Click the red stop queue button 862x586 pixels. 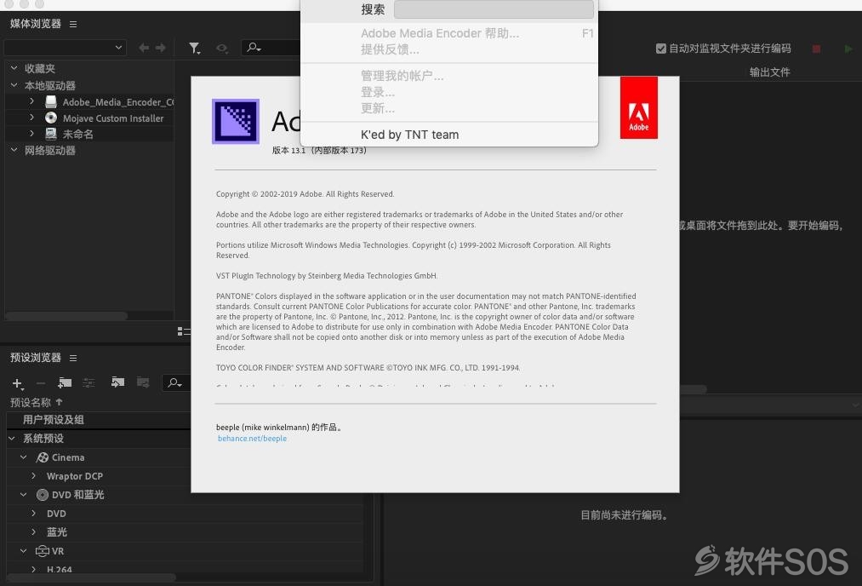coord(816,49)
